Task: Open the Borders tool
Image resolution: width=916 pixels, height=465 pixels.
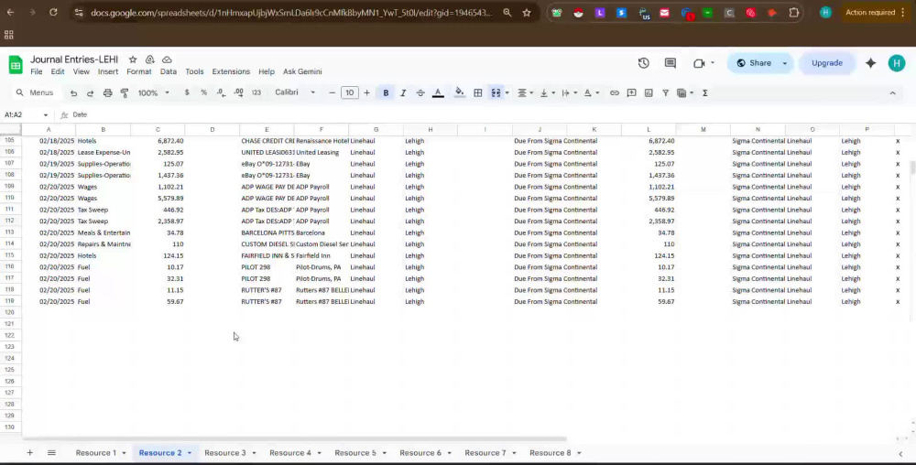Action: click(478, 92)
